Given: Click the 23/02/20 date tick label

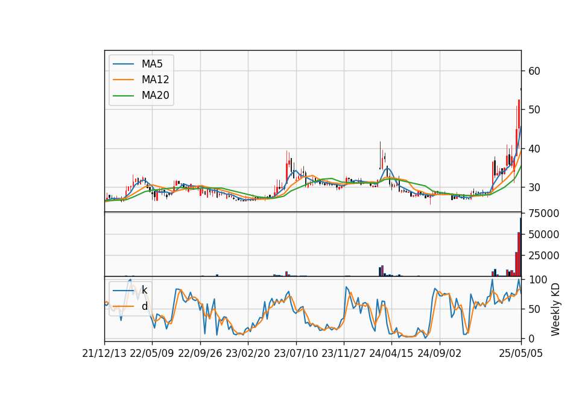Looking at the screenshot, I should point(248,353).
